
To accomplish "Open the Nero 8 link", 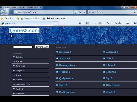I will pyautogui.click(x=63, y=85).
